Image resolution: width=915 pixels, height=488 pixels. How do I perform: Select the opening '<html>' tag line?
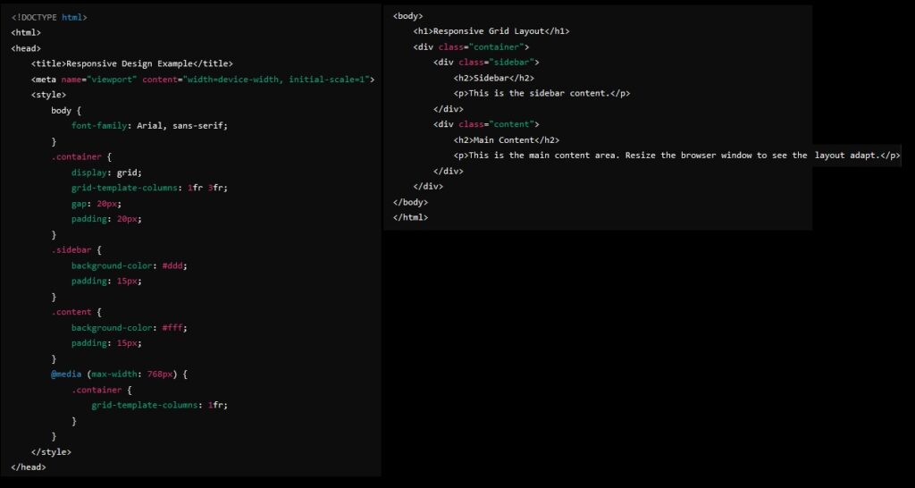(x=26, y=33)
